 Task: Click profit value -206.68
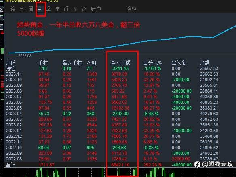coord(118,147)
